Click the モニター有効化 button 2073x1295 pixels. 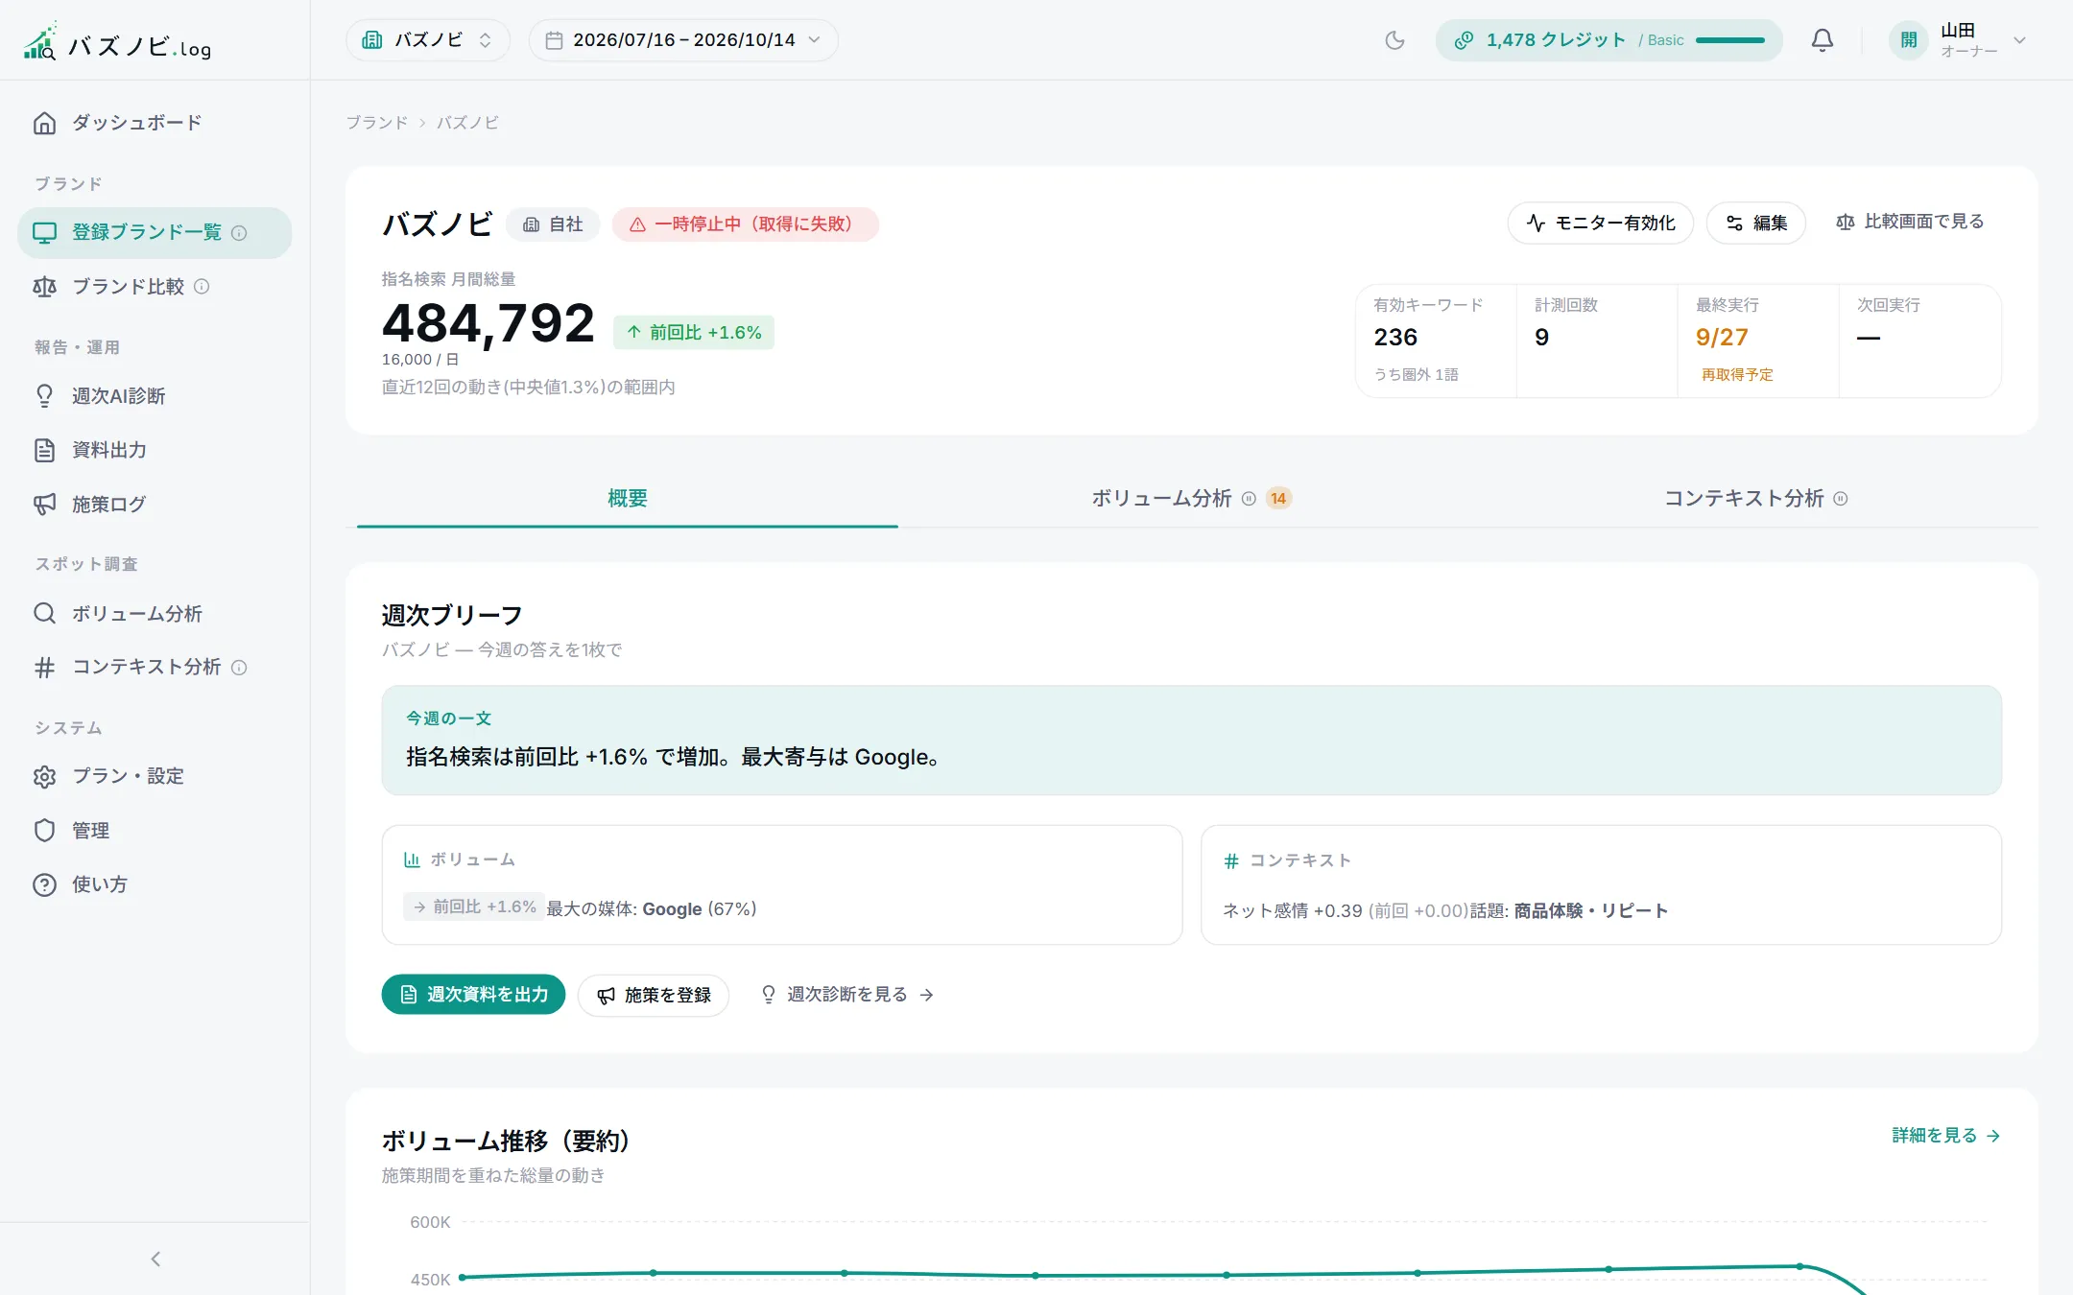tap(1601, 224)
